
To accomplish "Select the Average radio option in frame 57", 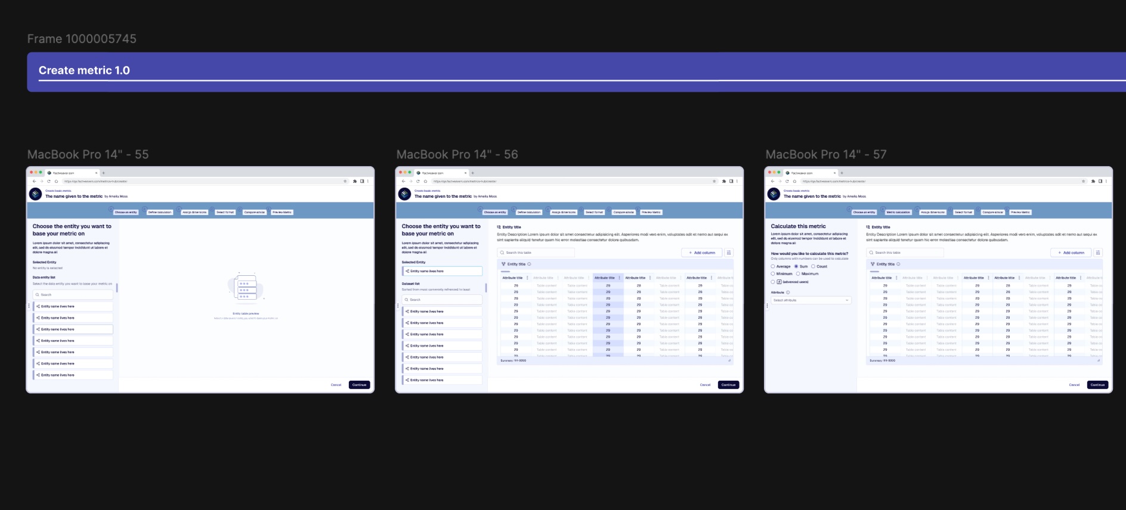I will pos(773,266).
